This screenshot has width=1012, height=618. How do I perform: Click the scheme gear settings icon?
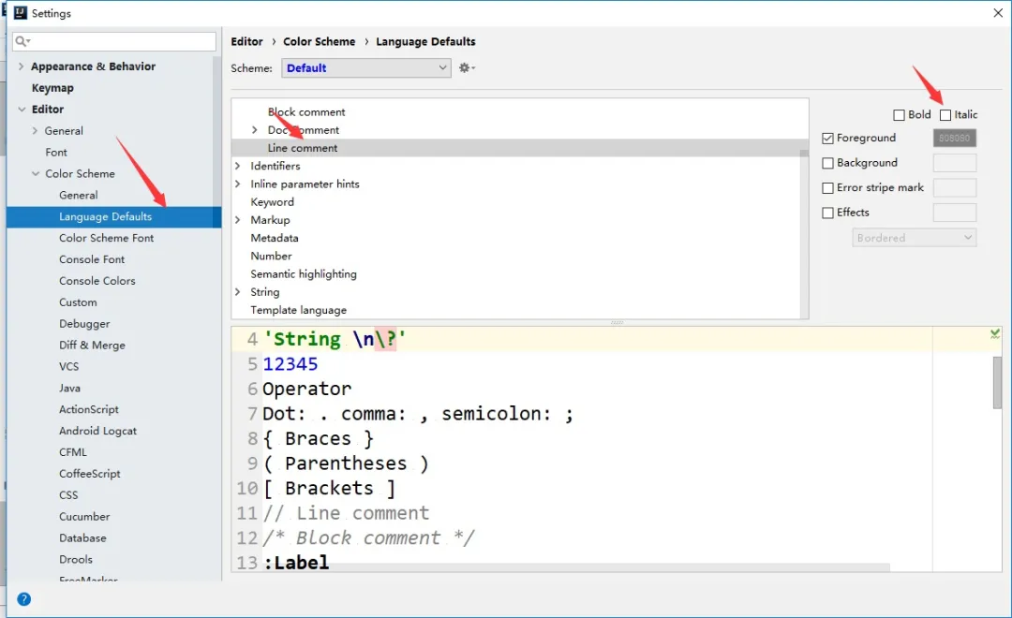(466, 68)
